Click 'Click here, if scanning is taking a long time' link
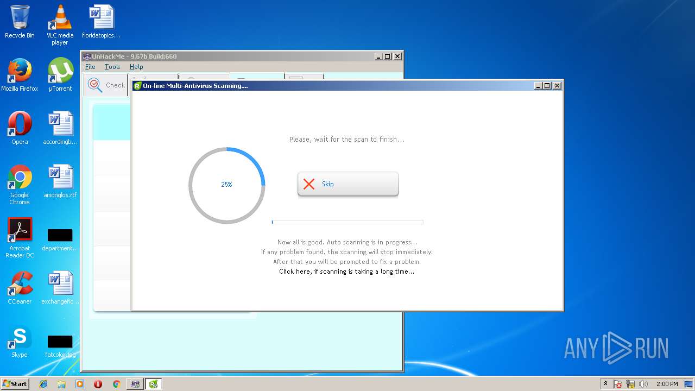Viewport: 695px width, 391px height. (x=346, y=272)
